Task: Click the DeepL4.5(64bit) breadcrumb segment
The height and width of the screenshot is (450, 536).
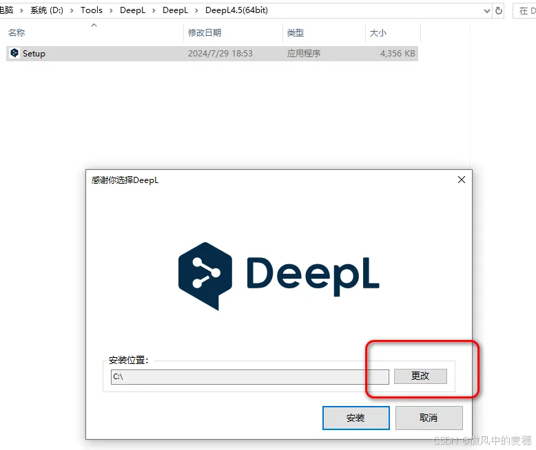Action: tap(236, 10)
